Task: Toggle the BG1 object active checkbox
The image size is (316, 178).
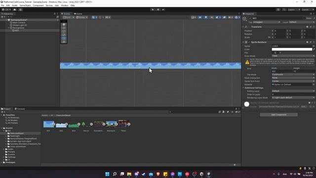Action: (x=250, y=18)
